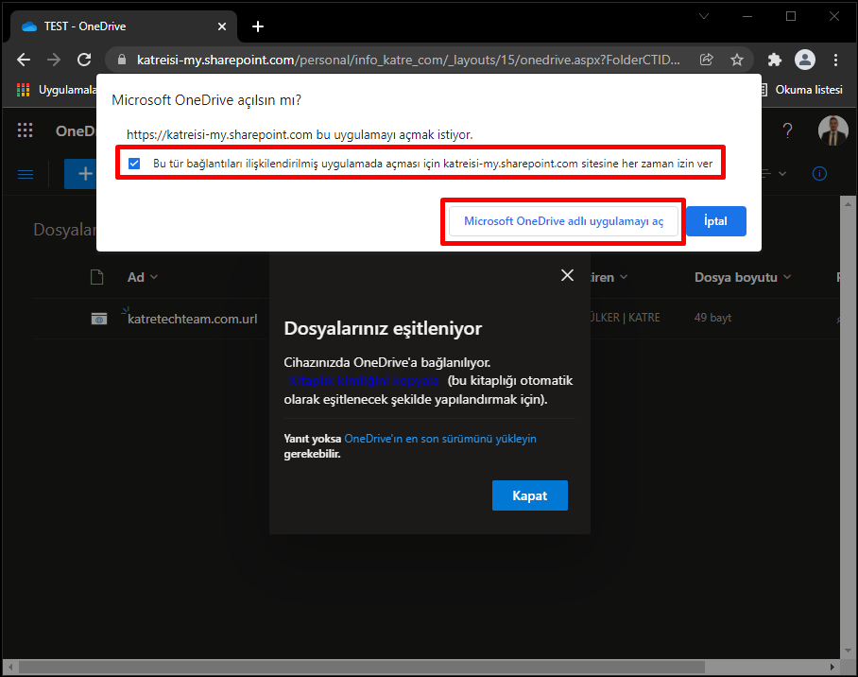The image size is (858, 677).
Task: Open a new browser tab
Action: point(258,26)
